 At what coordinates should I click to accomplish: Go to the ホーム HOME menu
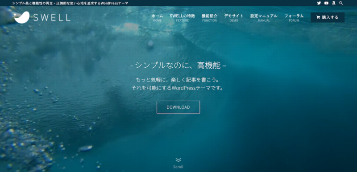click(x=158, y=18)
